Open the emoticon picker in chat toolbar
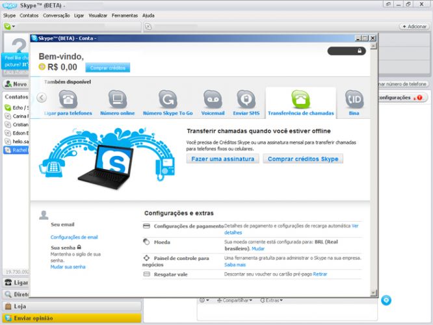Image resolution: width=433 pixels, height=325 pixels. (x=204, y=300)
